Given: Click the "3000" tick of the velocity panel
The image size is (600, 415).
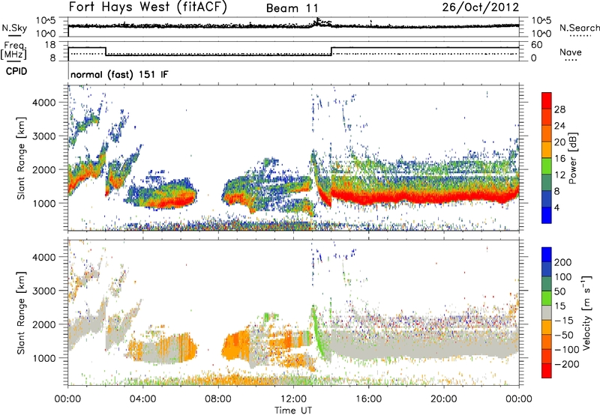Looking at the screenshot, I should pyautogui.click(x=44, y=291).
